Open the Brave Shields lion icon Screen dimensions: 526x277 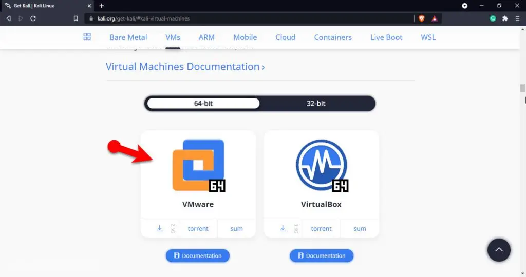[x=422, y=18]
